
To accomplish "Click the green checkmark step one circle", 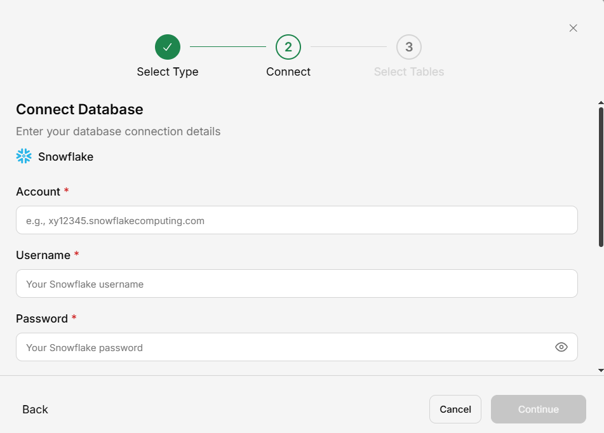I will pyautogui.click(x=168, y=47).
